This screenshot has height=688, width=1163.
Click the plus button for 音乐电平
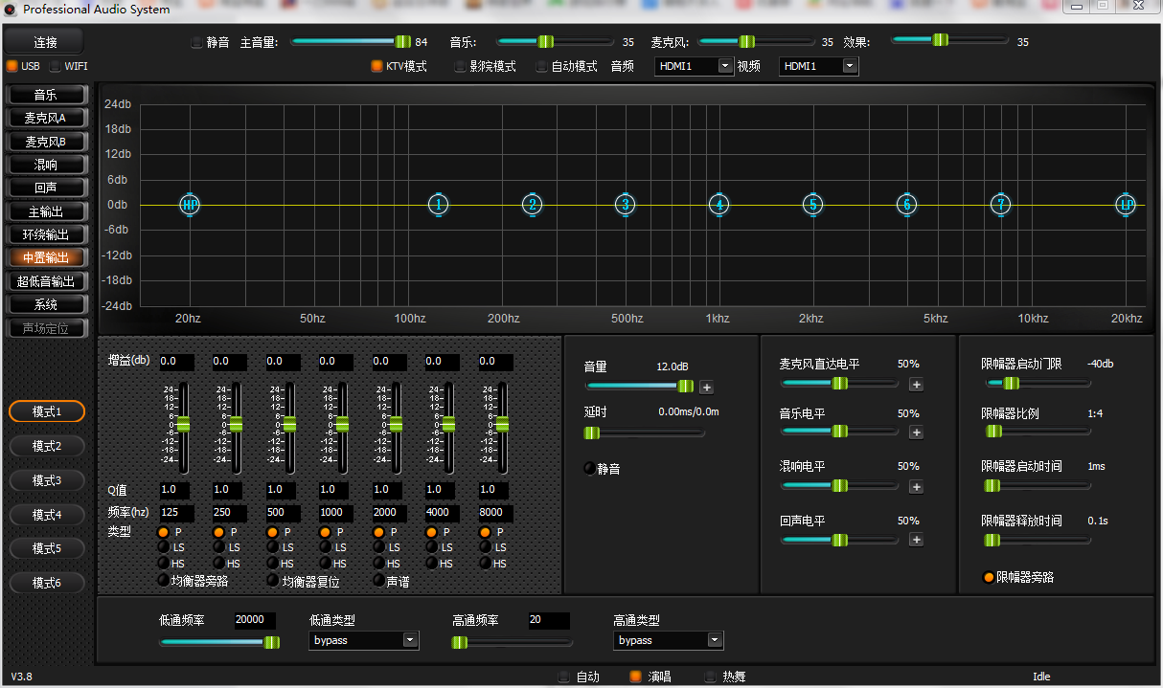coord(916,433)
